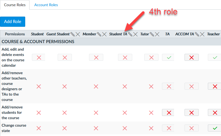Edit the Tutor role
This screenshot has width=221, height=136.
(x=152, y=34)
